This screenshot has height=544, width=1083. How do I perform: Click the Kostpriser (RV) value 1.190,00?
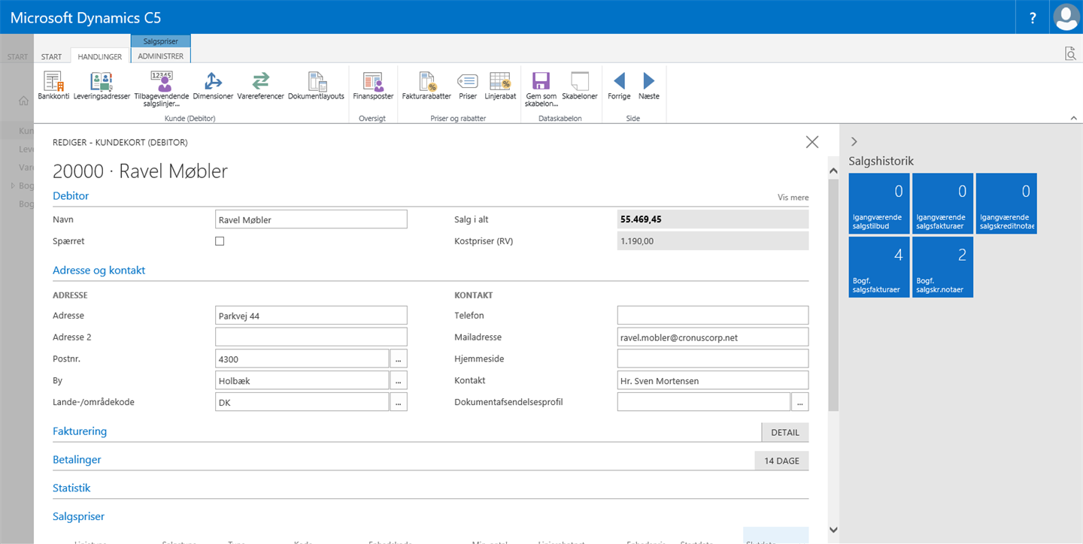pyautogui.click(x=713, y=241)
